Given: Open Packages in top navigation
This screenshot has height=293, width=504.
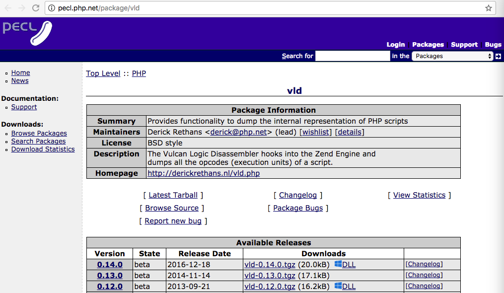Looking at the screenshot, I should (428, 44).
